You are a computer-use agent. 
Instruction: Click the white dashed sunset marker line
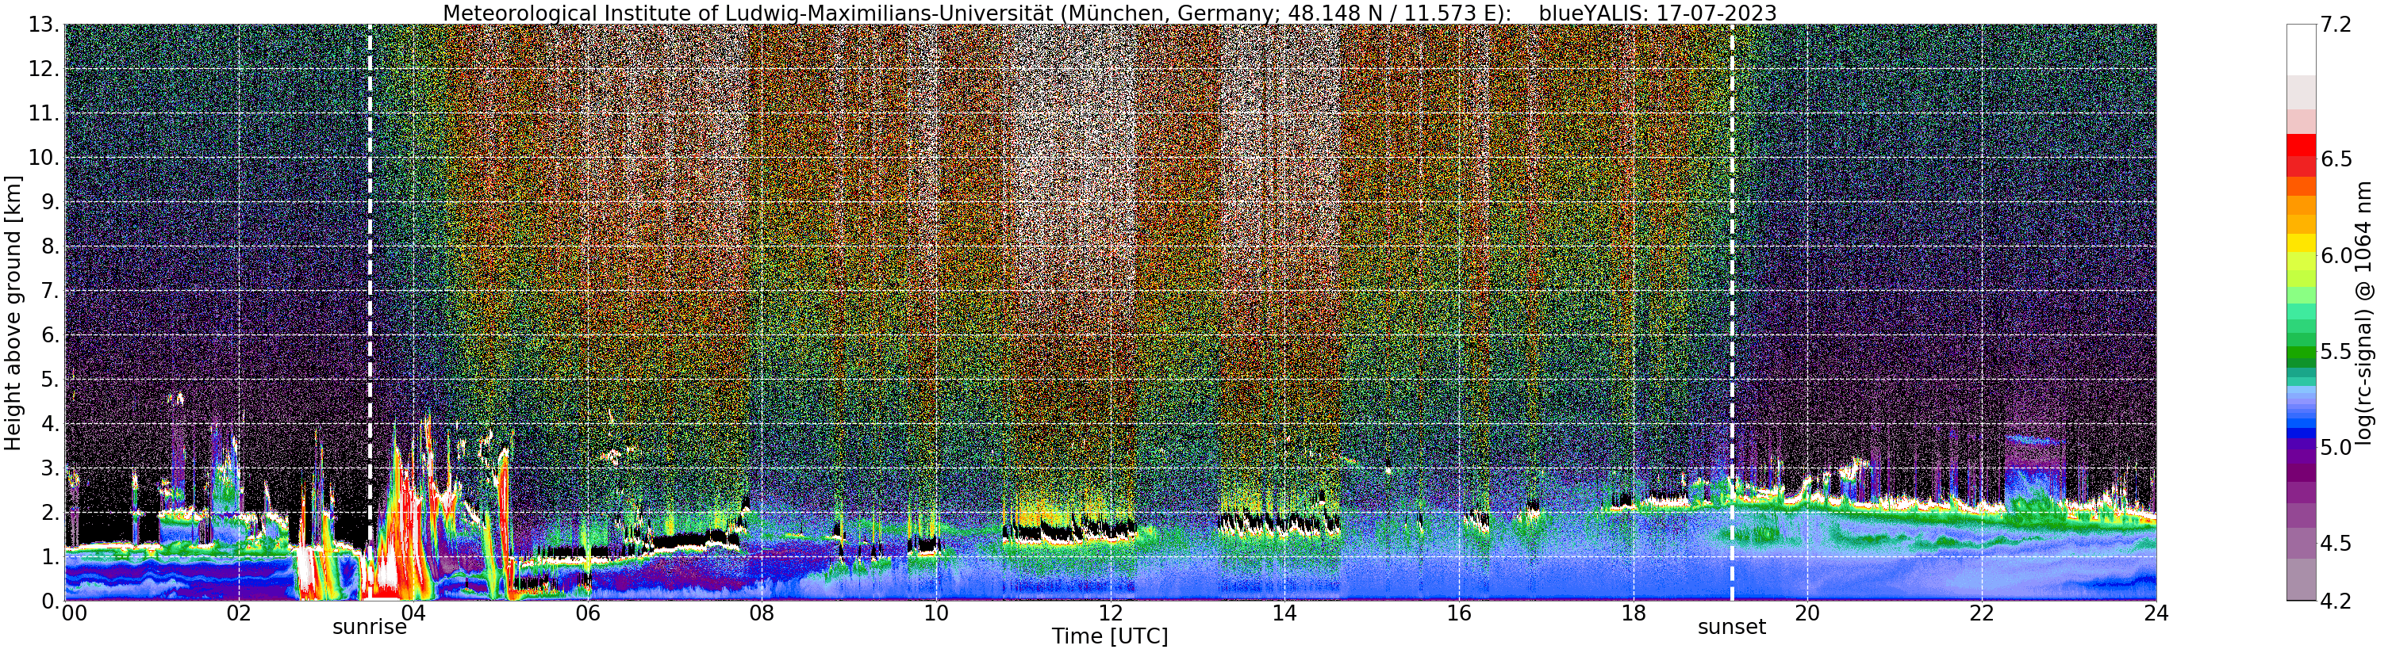pyautogui.click(x=1732, y=312)
